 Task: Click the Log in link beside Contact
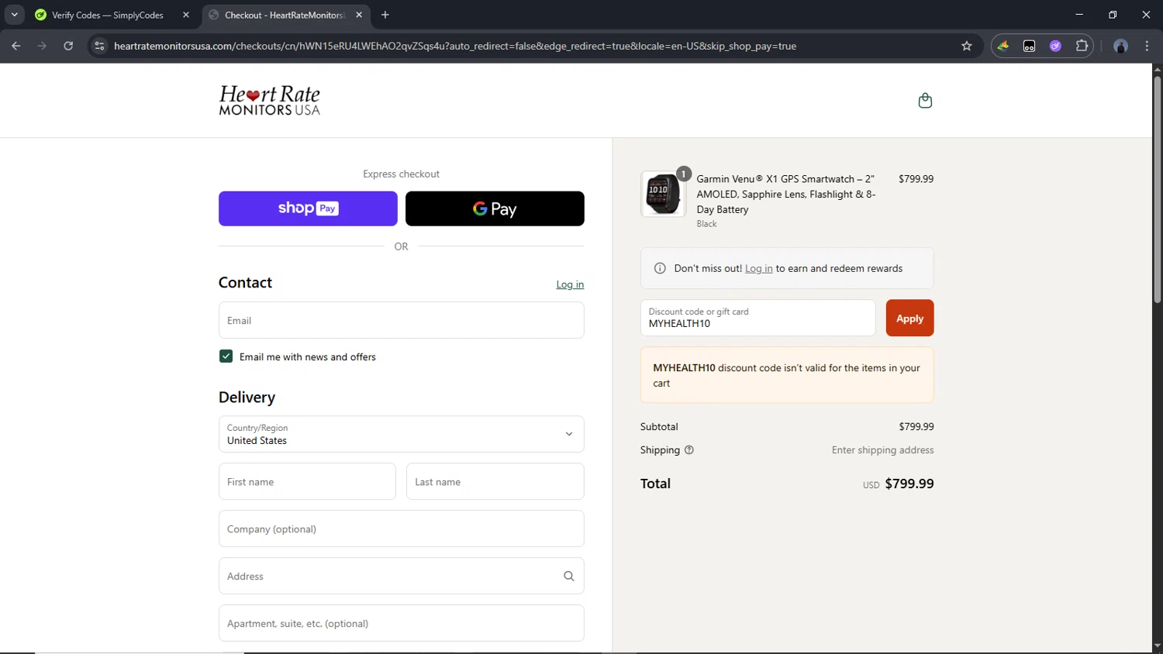click(570, 284)
